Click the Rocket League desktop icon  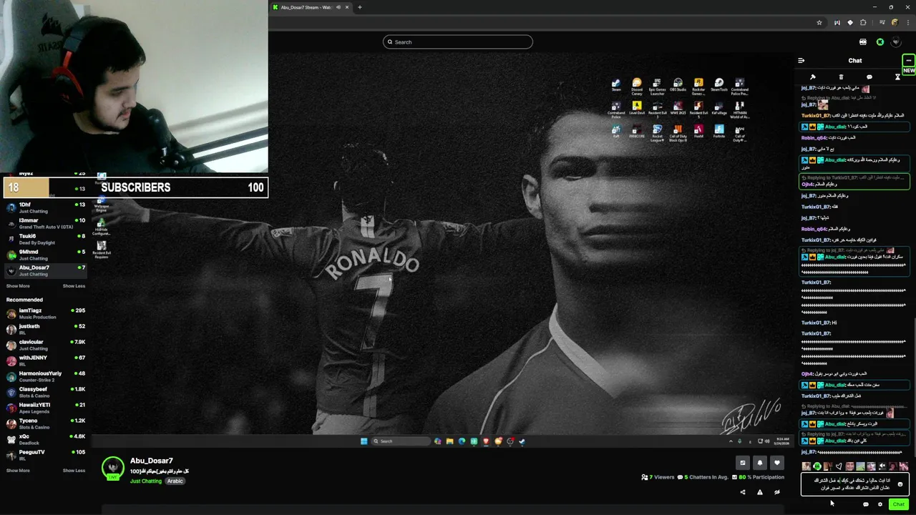657,133
